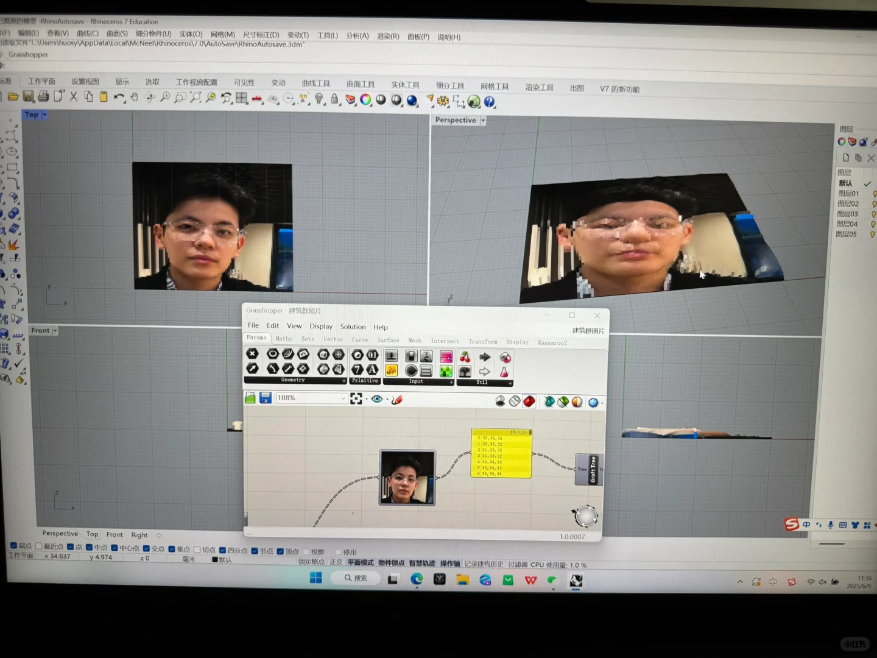Toggle visibility of 图层03 via its bulb

[x=873, y=213]
